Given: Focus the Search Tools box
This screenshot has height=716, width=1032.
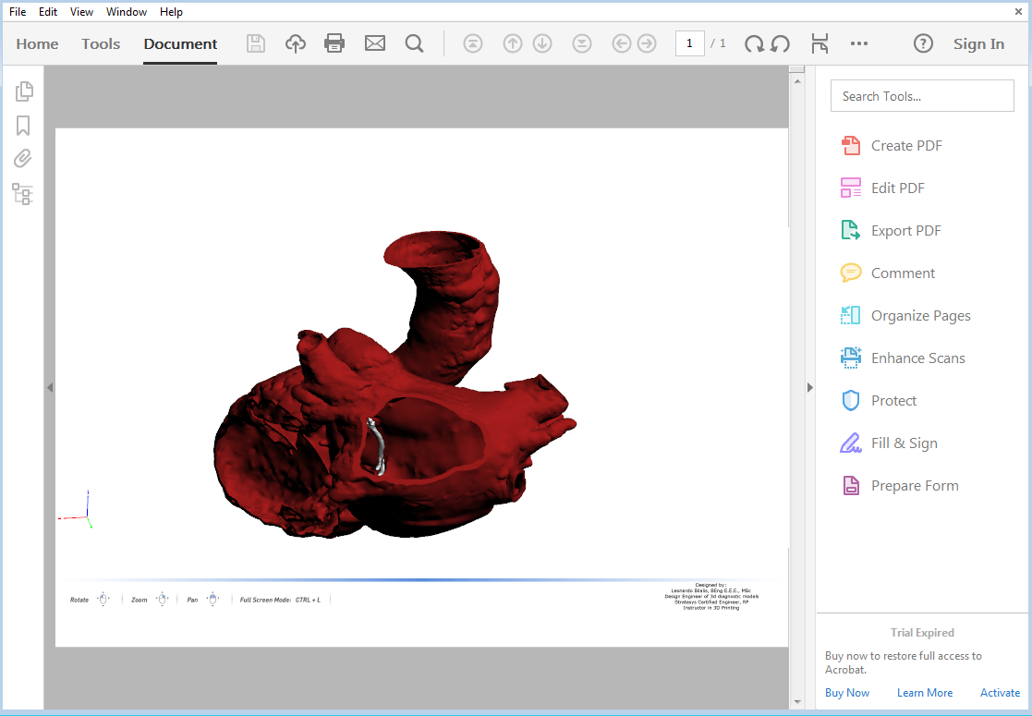Looking at the screenshot, I should tap(922, 96).
